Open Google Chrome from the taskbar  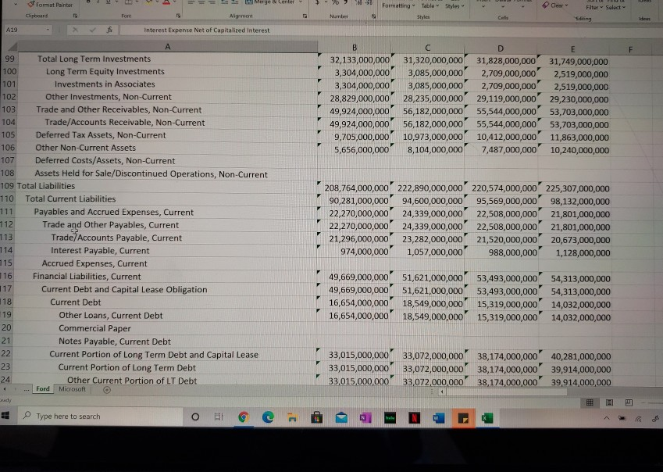[243, 417]
